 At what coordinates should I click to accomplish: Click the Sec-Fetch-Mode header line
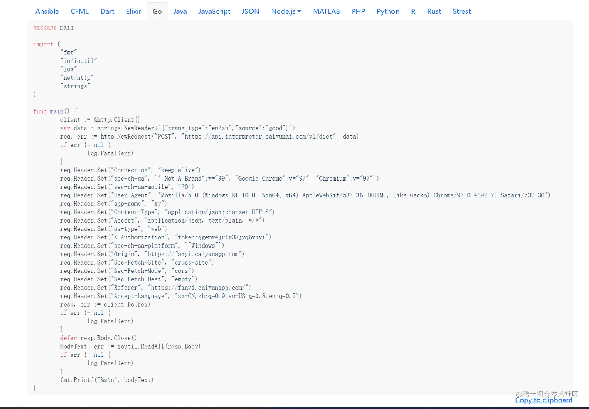[x=127, y=271]
